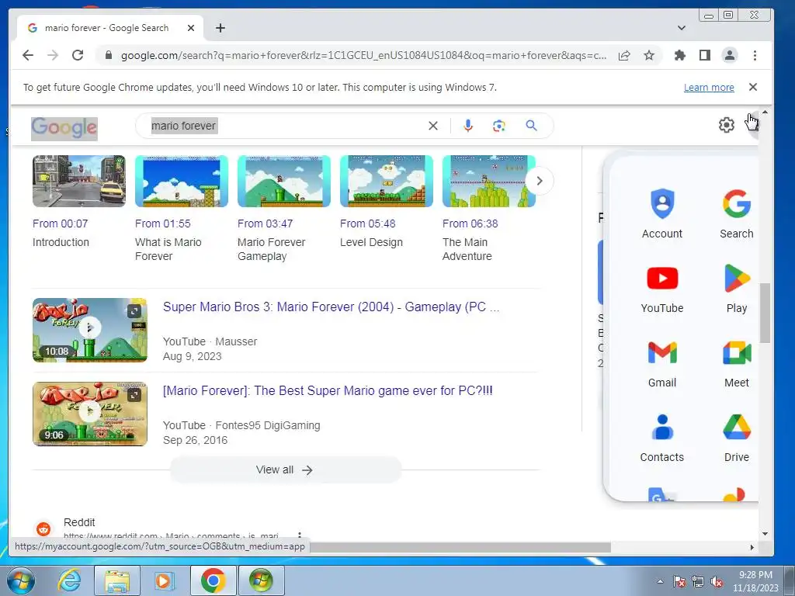Bookmark this page with the star
This screenshot has height=596, width=795.
[x=649, y=56]
